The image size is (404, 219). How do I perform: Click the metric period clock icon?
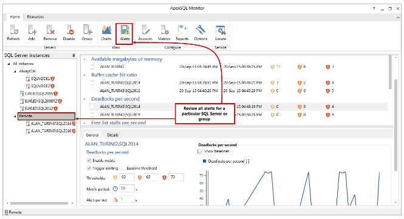click(115, 189)
